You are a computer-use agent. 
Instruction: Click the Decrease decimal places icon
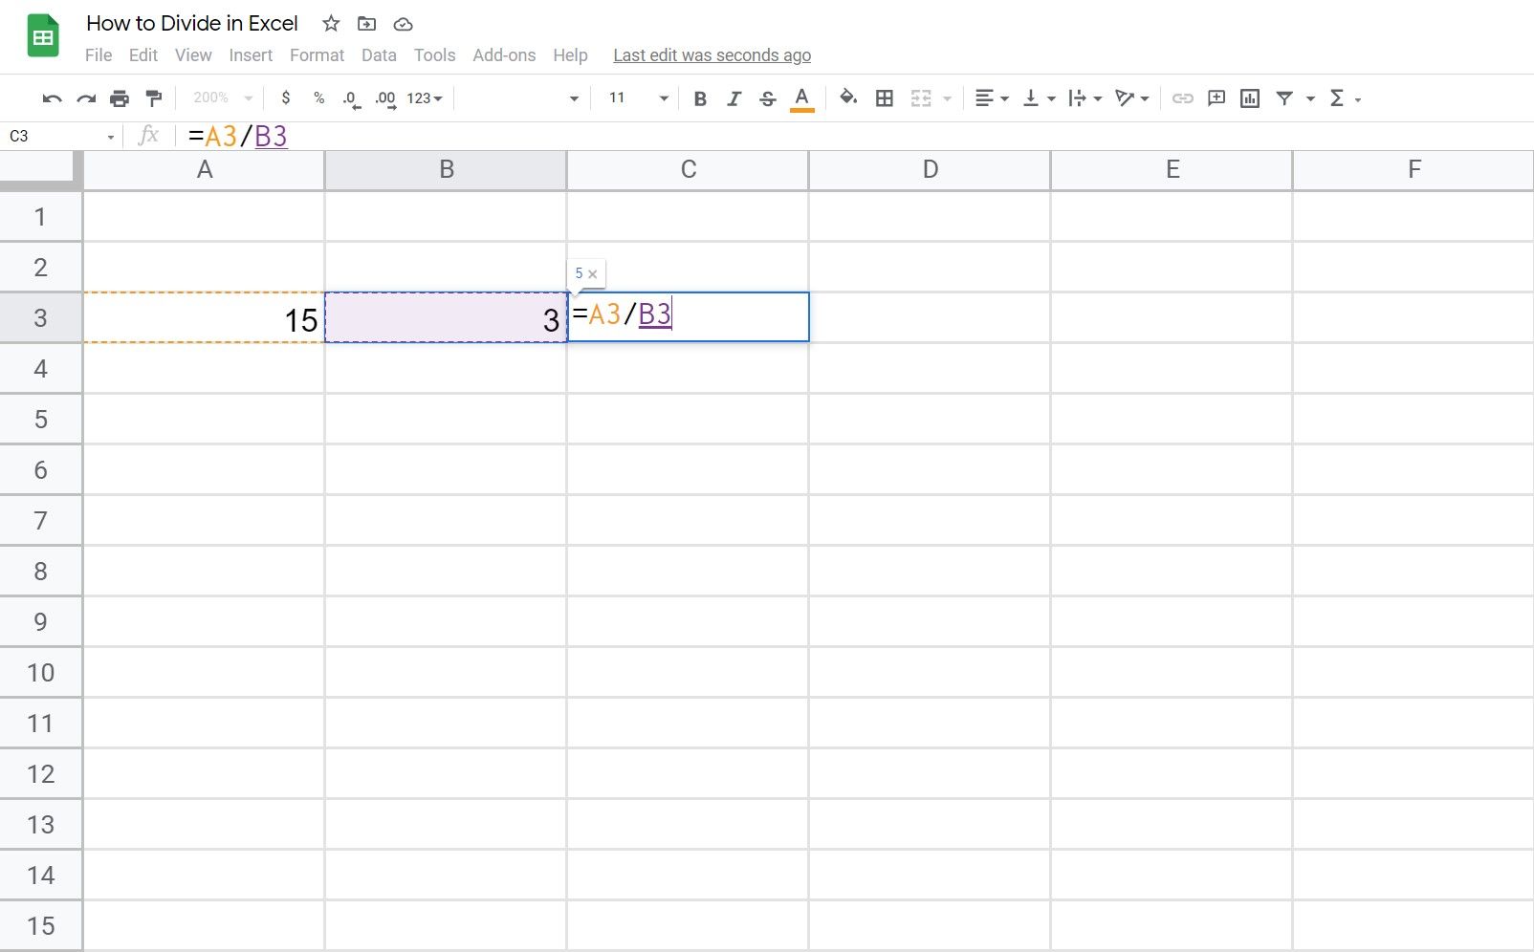(x=350, y=97)
